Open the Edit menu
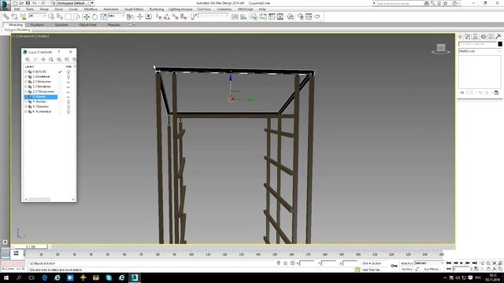This screenshot has height=283, width=504. tap(17, 9)
